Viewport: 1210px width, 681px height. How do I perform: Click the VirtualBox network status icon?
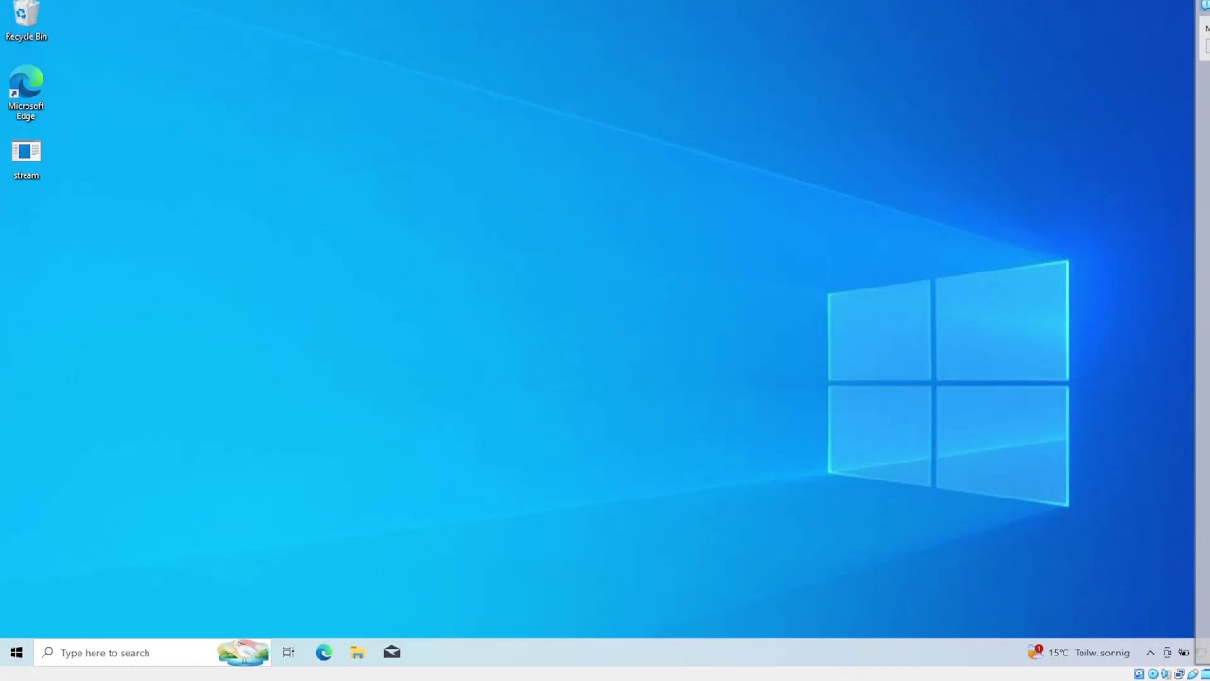(x=1180, y=673)
